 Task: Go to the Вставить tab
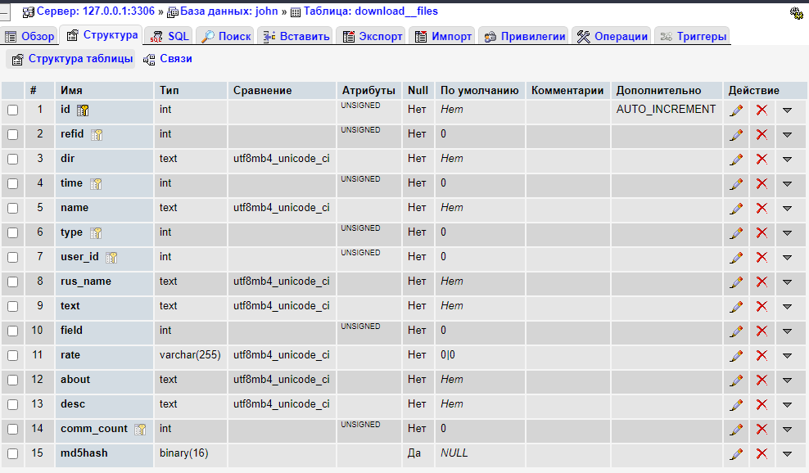[x=296, y=36]
